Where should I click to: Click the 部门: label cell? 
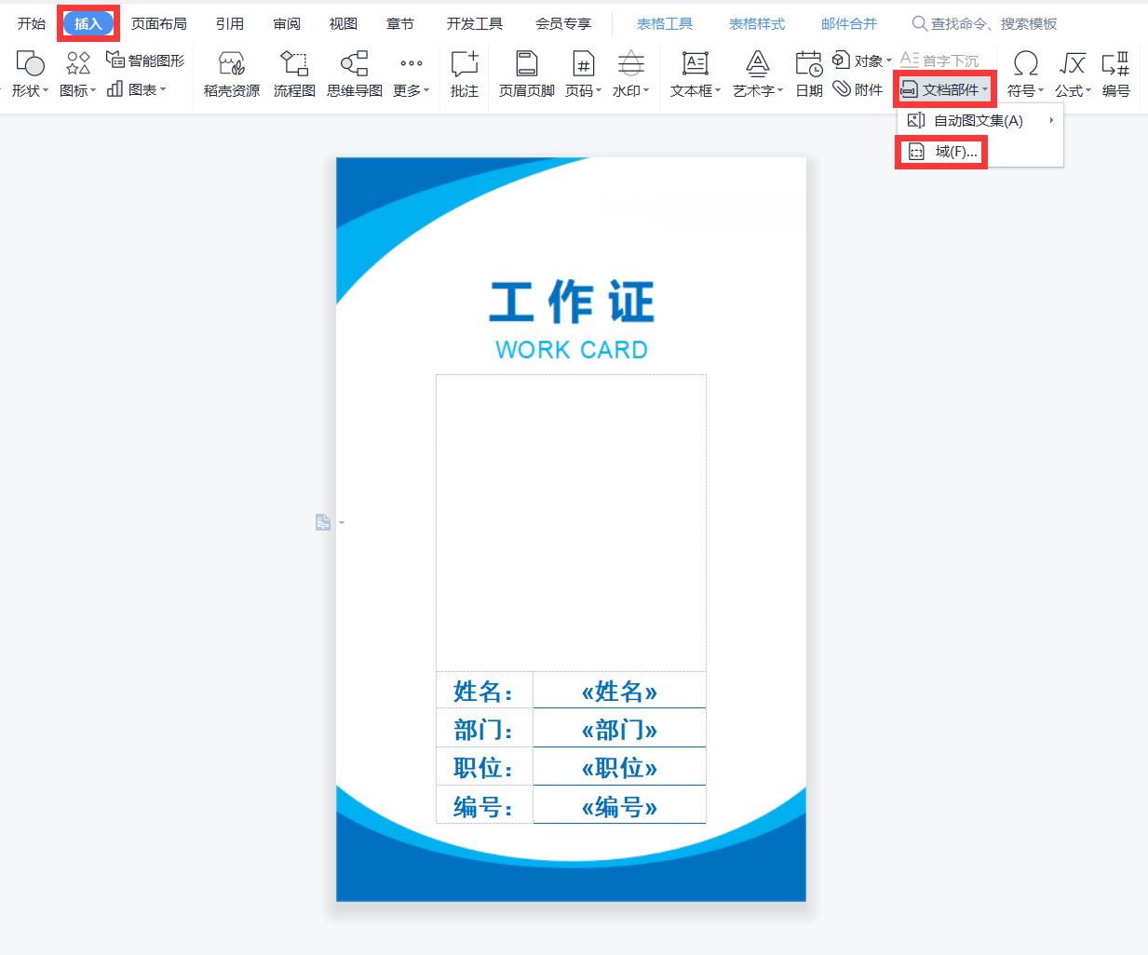pyautogui.click(x=484, y=729)
